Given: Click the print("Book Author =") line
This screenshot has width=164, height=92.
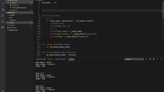Looking at the screenshot, I should (74, 34).
